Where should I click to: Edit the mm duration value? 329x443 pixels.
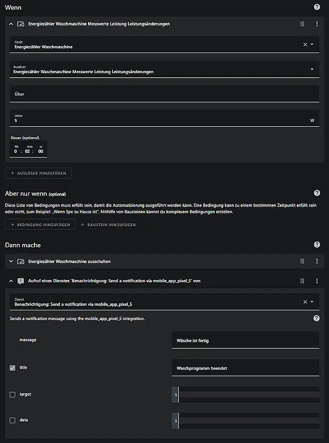pyautogui.click(x=28, y=151)
